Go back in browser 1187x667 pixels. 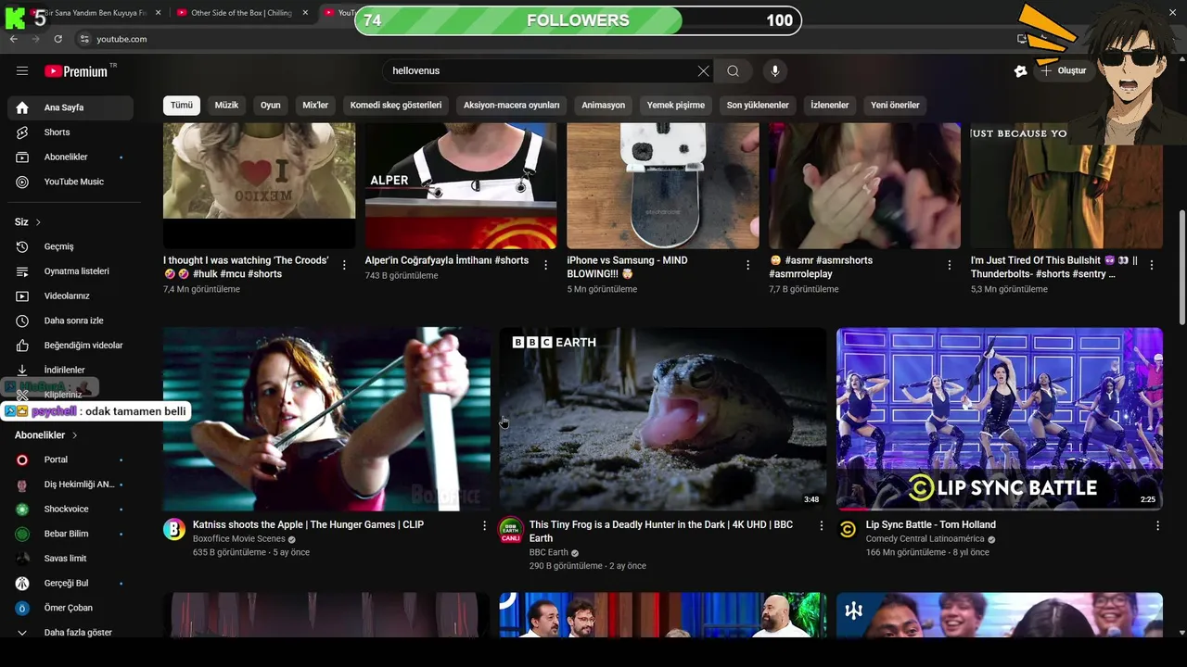click(13, 39)
